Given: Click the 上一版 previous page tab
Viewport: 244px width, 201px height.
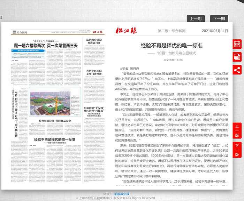Looking at the screenshot, I should click(x=237, y=130).
